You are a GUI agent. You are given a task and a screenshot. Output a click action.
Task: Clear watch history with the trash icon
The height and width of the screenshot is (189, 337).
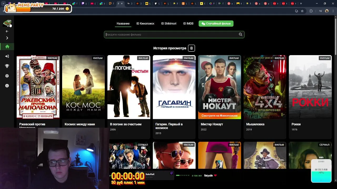(x=191, y=48)
